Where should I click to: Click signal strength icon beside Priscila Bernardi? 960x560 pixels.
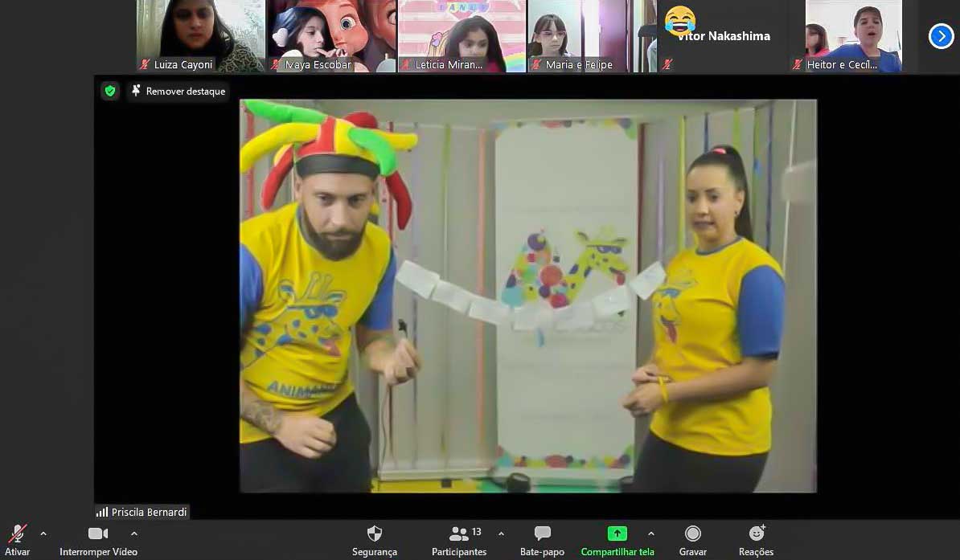[x=102, y=512]
